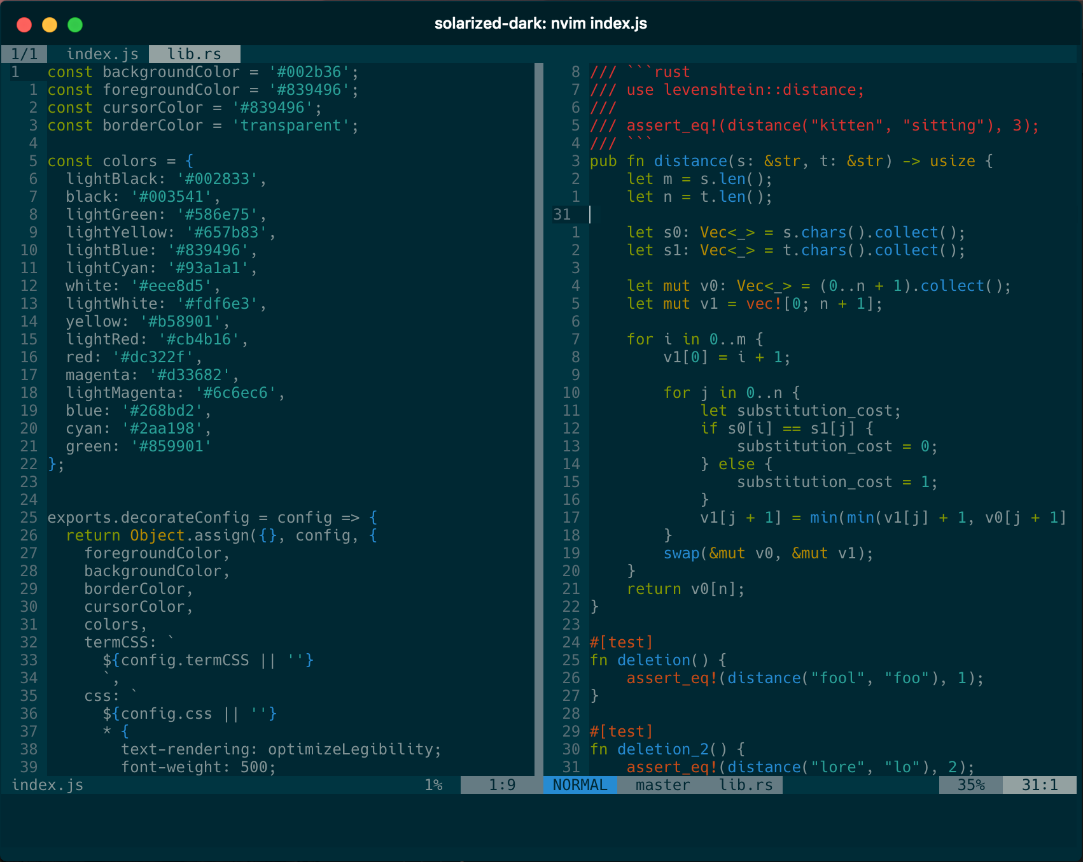Click the master git branch indicator

click(662, 785)
